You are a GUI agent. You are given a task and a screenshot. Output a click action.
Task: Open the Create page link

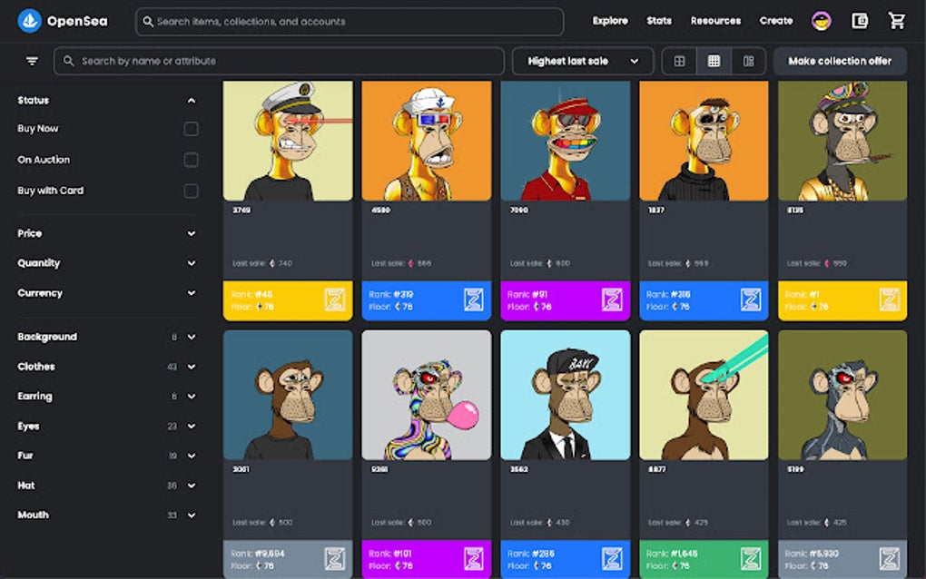pos(776,20)
